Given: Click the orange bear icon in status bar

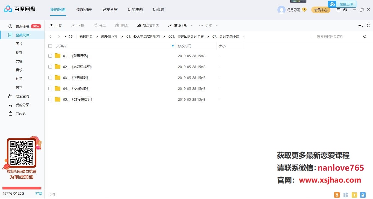Looking at the screenshot, I should click(x=337, y=195).
